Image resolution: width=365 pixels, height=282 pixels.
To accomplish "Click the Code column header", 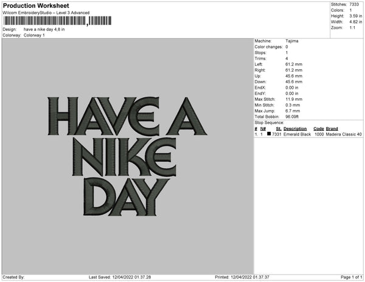I will 319,129.
